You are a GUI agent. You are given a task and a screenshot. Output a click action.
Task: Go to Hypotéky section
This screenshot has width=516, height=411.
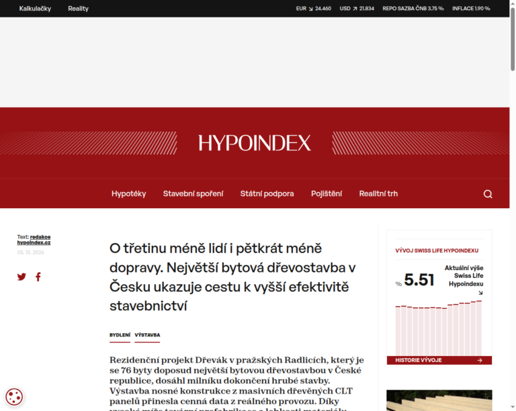pyautogui.click(x=129, y=193)
